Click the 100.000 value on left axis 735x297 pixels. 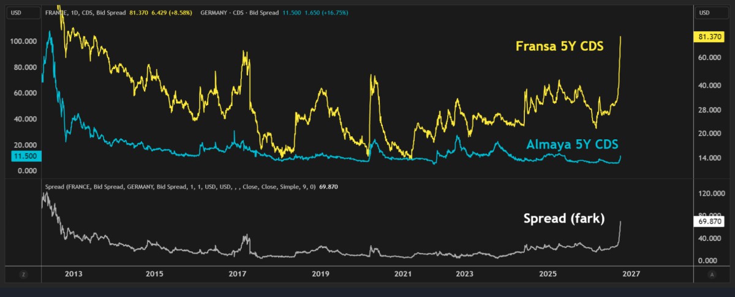click(24, 41)
